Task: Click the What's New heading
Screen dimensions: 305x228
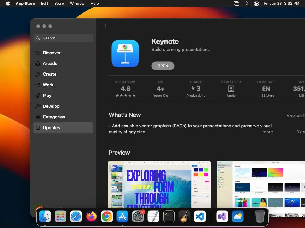Action: (x=125, y=115)
